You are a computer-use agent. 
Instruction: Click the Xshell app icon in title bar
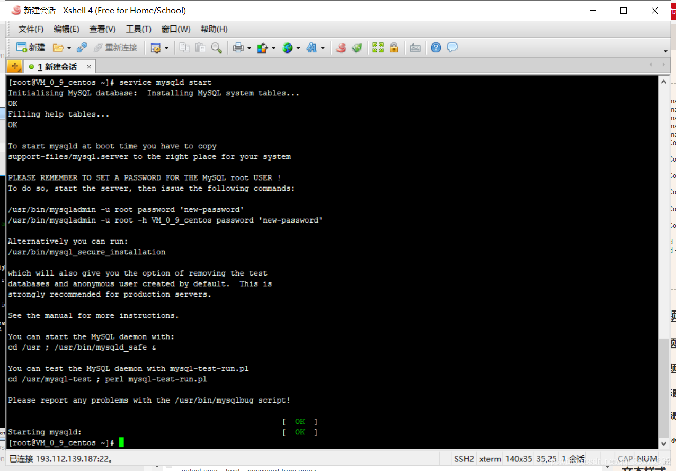tap(16, 10)
